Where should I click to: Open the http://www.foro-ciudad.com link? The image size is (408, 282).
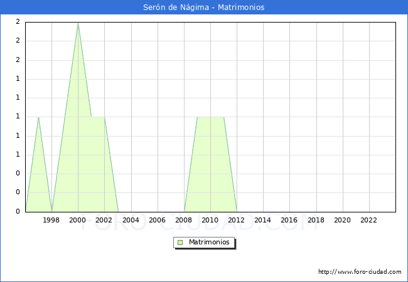[360, 271]
